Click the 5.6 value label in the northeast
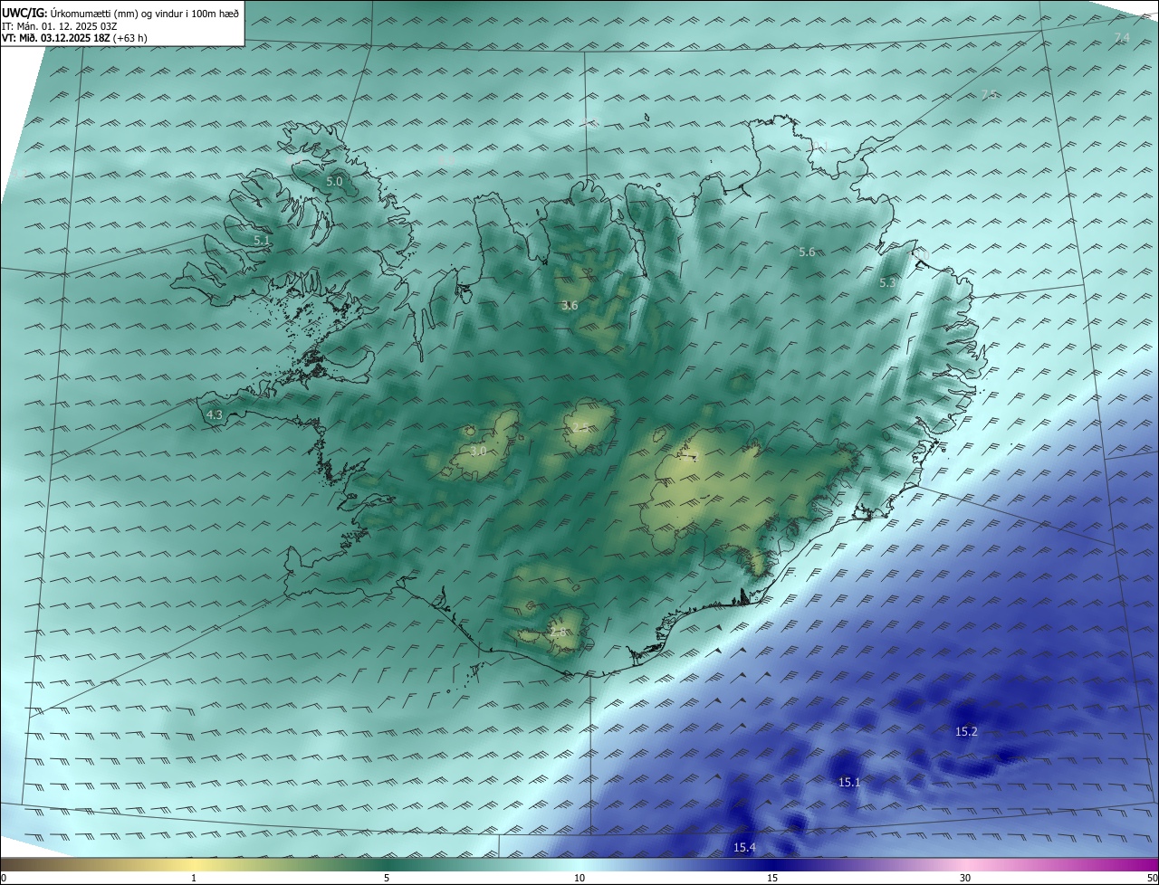The image size is (1159, 885). (x=807, y=252)
